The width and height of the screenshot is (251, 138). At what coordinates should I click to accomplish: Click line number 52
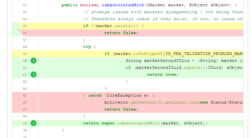tap(25, 5)
